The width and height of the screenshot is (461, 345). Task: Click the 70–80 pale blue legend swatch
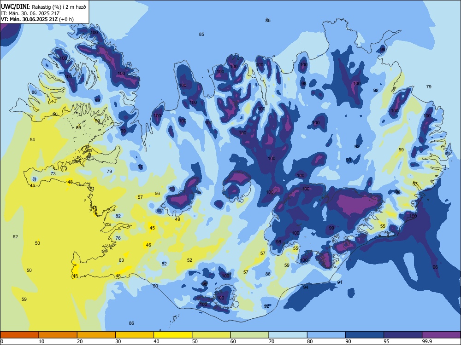[288, 335]
